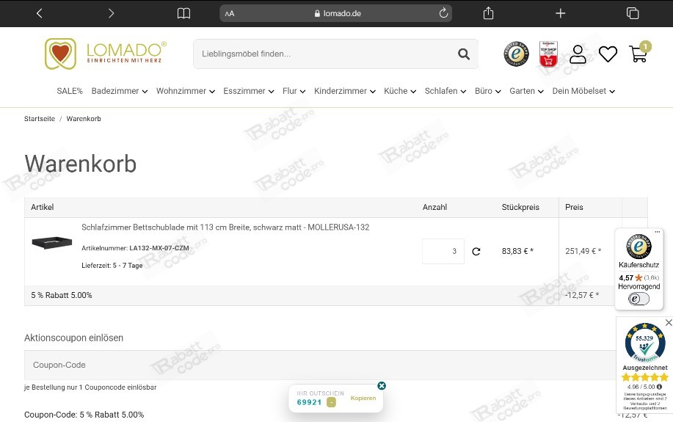Expand the Büro dropdown menu
This screenshot has width=673, height=422.
point(488,91)
